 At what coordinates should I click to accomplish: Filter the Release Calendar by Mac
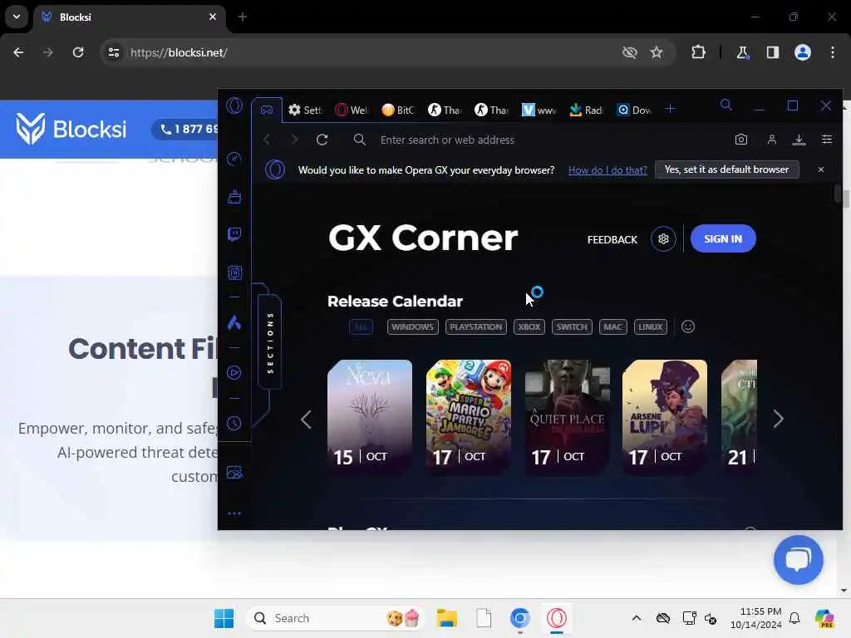click(612, 326)
